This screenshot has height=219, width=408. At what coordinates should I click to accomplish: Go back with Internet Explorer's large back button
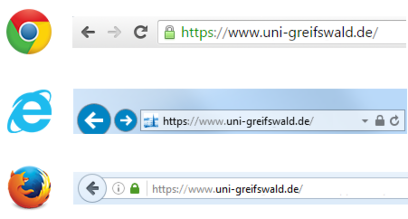pyautogui.click(x=94, y=120)
